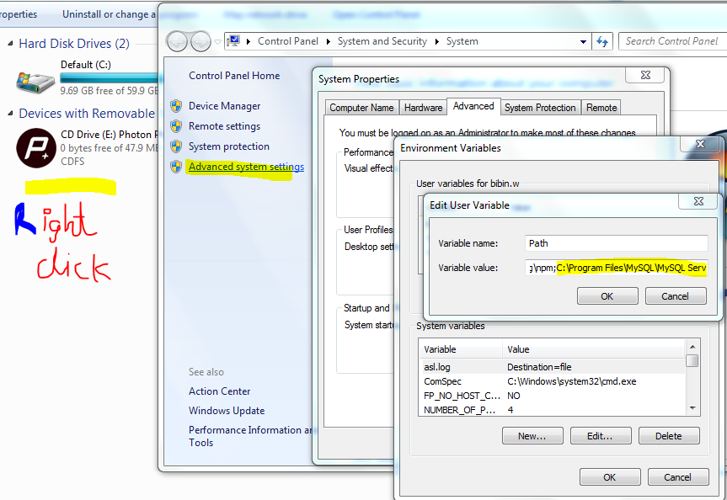Click the Default (C:) capacity bar
The image size is (727, 500).
[x=109, y=77]
